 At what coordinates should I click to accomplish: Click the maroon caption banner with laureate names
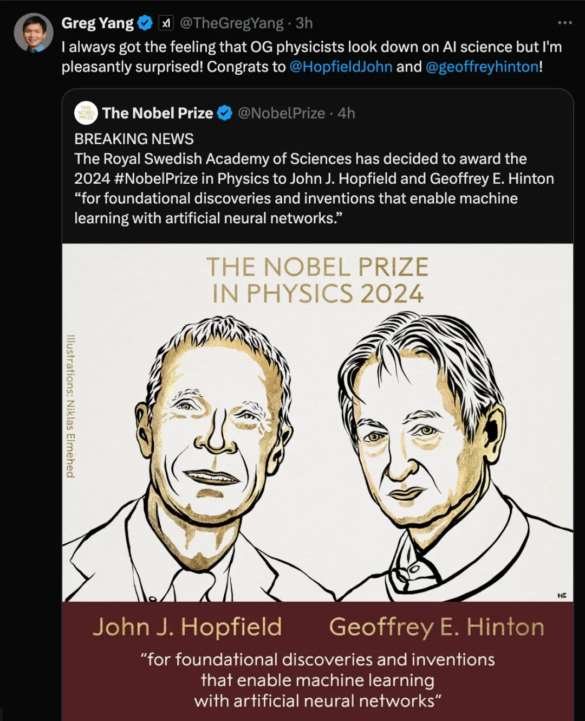point(317,661)
